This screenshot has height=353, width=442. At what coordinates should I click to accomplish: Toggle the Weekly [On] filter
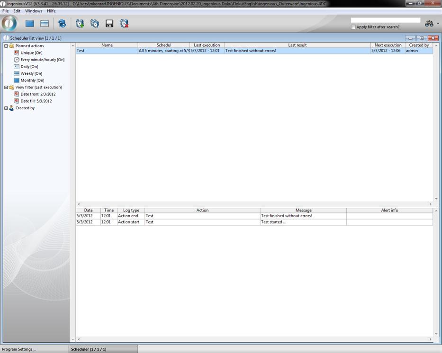click(31, 73)
